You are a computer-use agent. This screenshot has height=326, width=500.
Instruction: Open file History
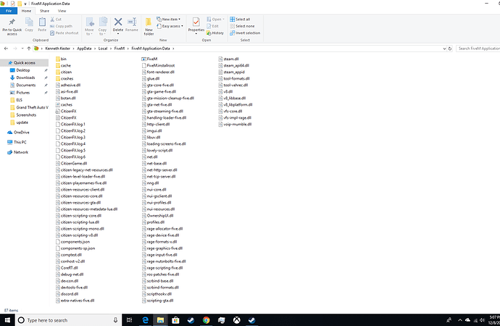[215, 33]
